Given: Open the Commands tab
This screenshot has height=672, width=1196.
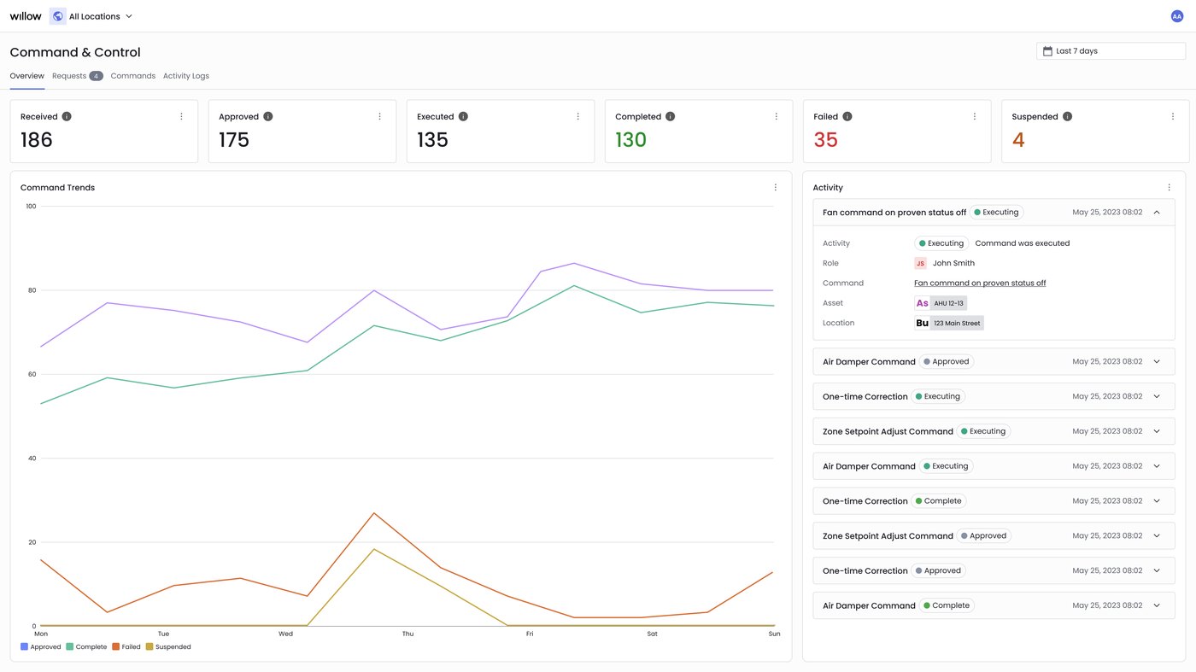Looking at the screenshot, I should point(133,76).
